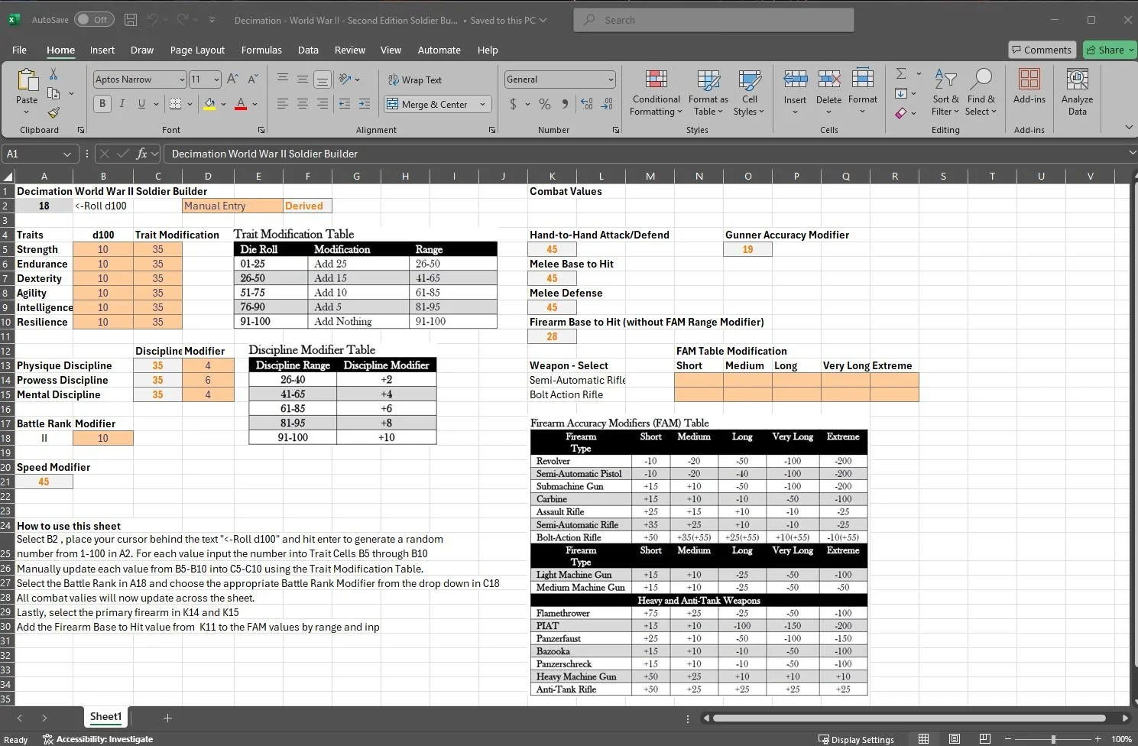The height and width of the screenshot is (746, 1138).
Task: Open font name Aptos Narrow dropdown
Action: point(182,79)
